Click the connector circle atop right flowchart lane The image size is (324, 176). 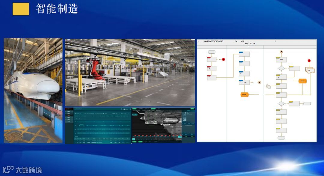[281, 52]
